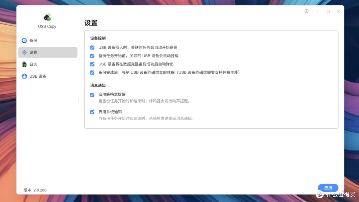Open the 日志 section
The width and height of the screenshot is (359, 202).
click(48, 64)
